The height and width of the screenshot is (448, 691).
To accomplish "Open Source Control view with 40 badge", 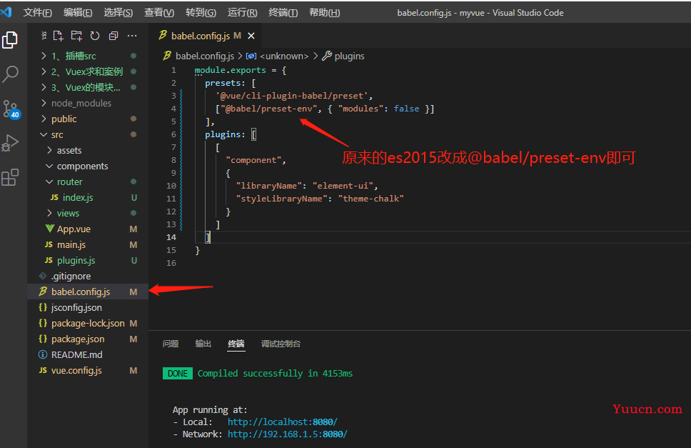I will point(11,109).
